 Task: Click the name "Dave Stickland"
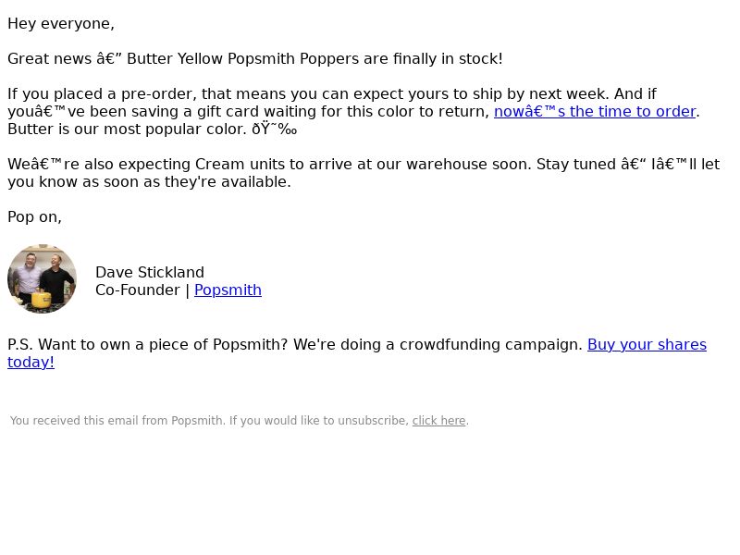click(x=150, y=272)
